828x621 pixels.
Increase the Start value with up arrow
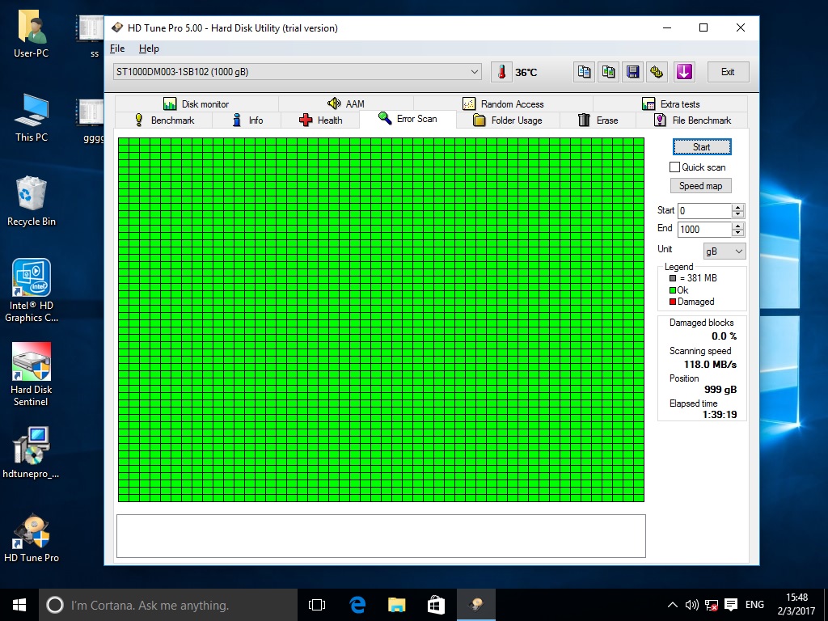pyautogui.click(x=738, y=207)
